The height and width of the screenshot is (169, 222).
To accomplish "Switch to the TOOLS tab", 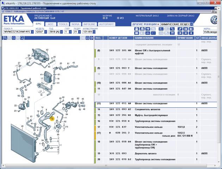I will tap(63, 24).
